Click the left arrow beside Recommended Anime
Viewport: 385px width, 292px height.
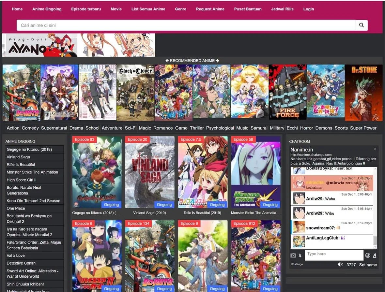(167, 61)
